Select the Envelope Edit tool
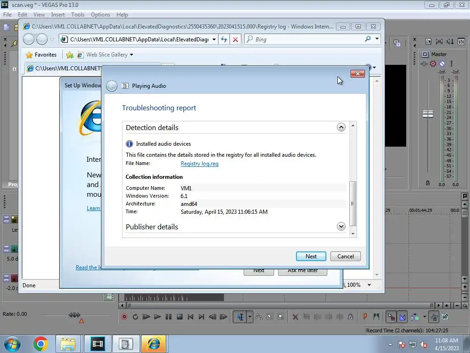Screen dimensions: 470x353 tap(259, 317)
